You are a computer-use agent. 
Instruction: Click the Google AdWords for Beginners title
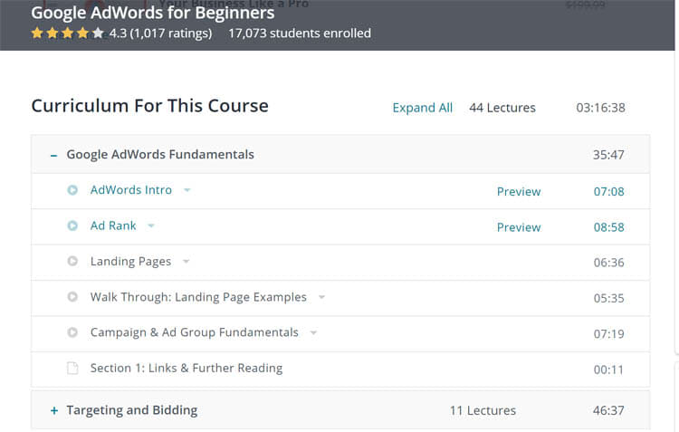tap(152, 13)
